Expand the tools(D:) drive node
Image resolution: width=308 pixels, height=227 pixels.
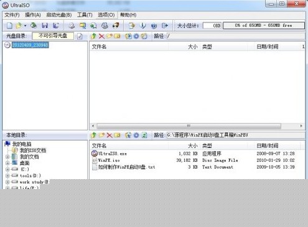[7, 176]
